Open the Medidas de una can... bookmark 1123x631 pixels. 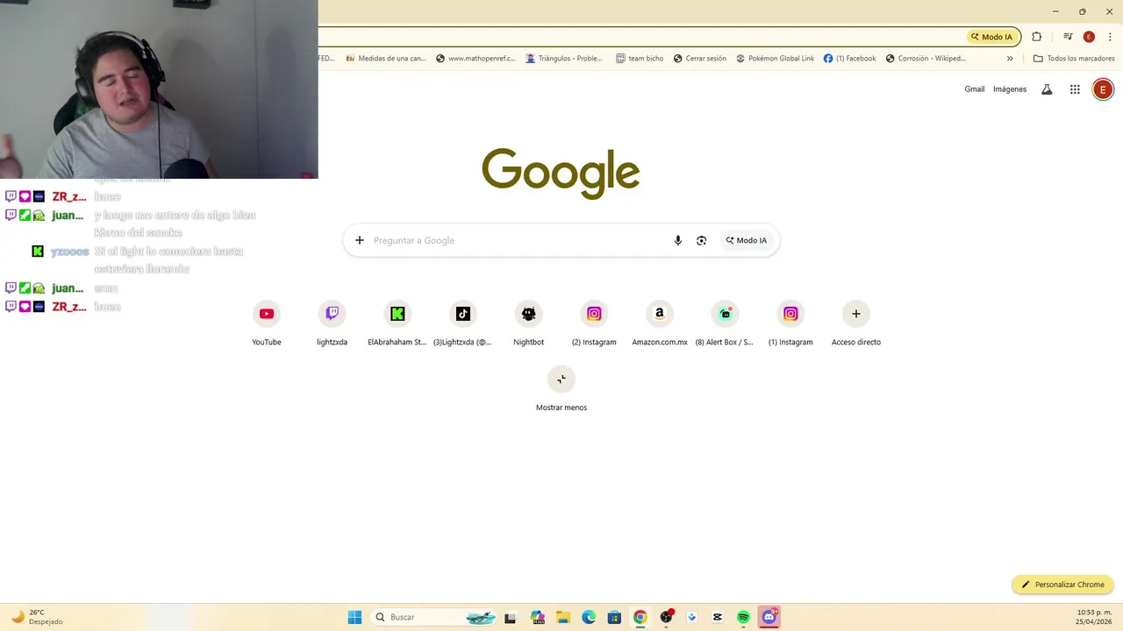[x=386, y=59]
